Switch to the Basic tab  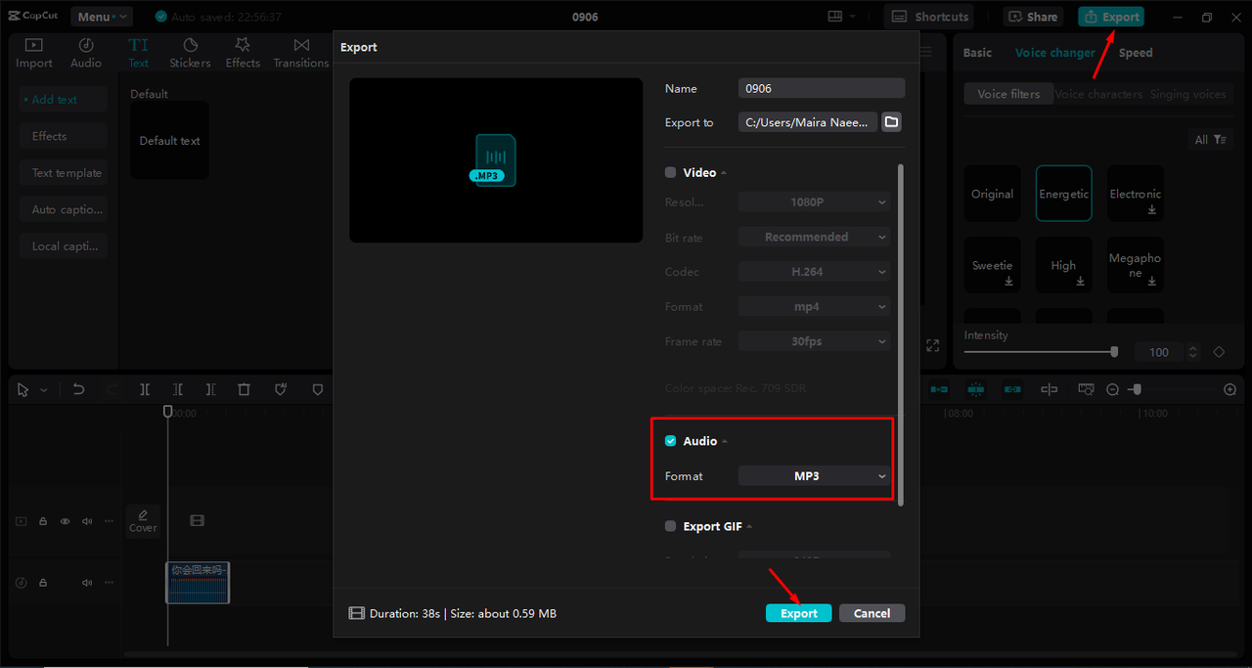977,53
